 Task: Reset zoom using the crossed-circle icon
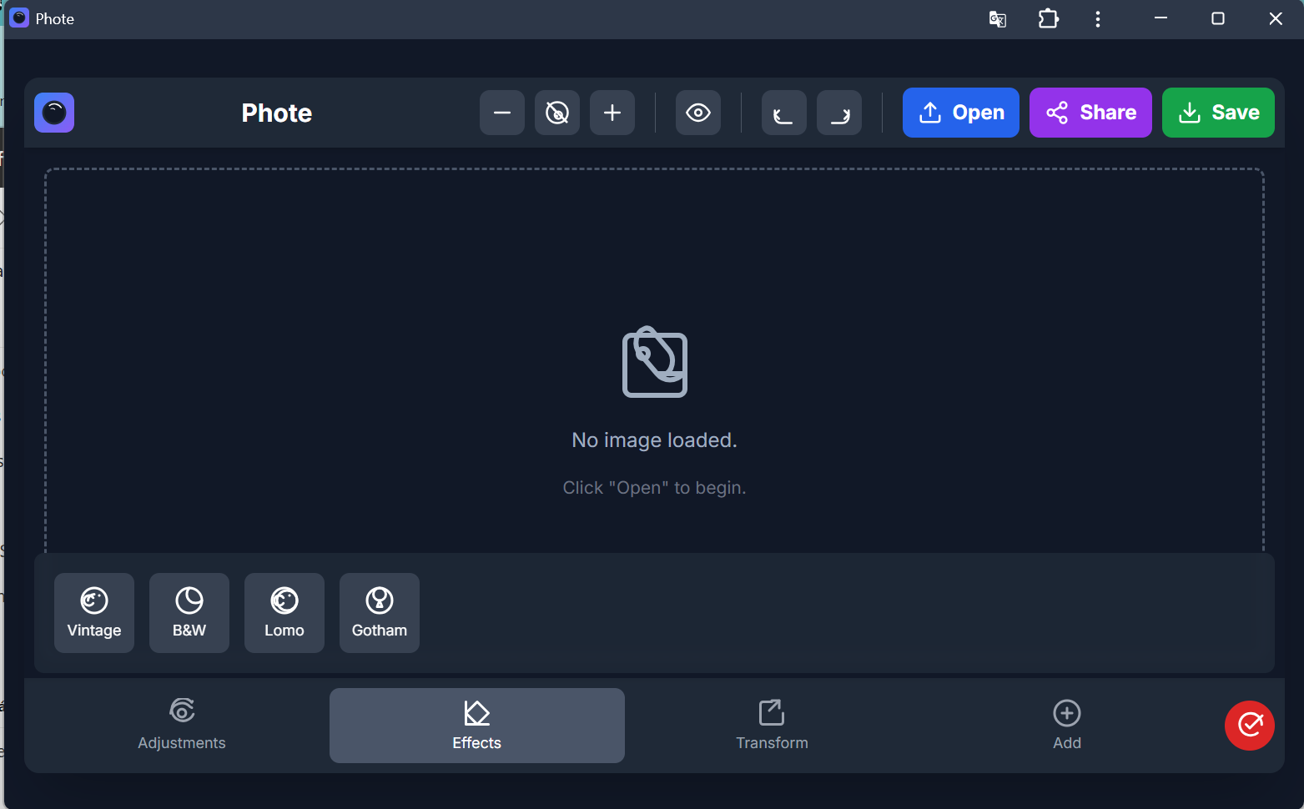[x=557, y=113]
